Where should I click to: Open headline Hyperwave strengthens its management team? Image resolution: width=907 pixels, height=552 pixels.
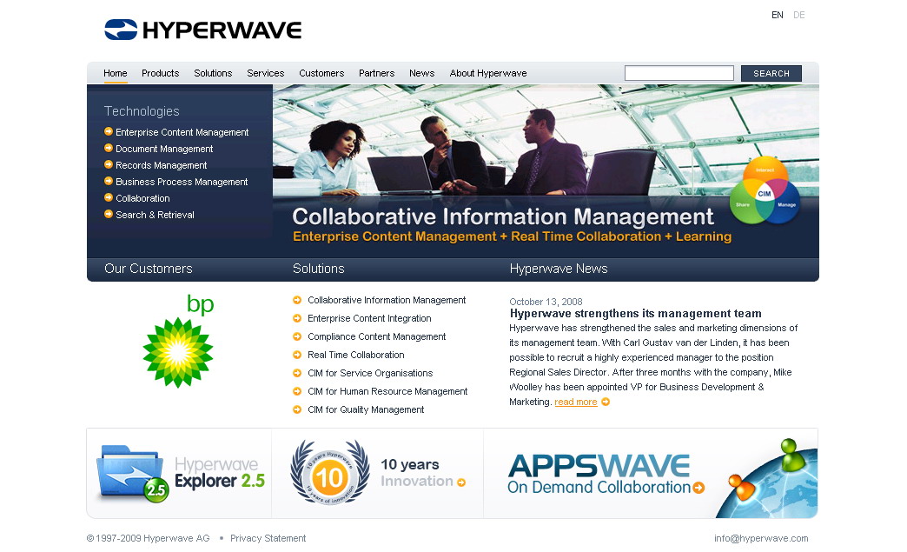click(635, 314)
